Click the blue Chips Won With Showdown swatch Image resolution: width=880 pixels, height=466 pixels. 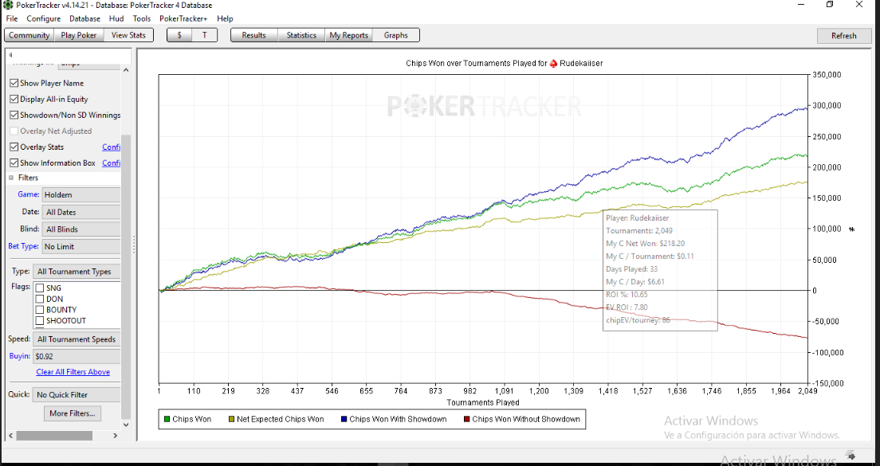[x=344, y=419]
